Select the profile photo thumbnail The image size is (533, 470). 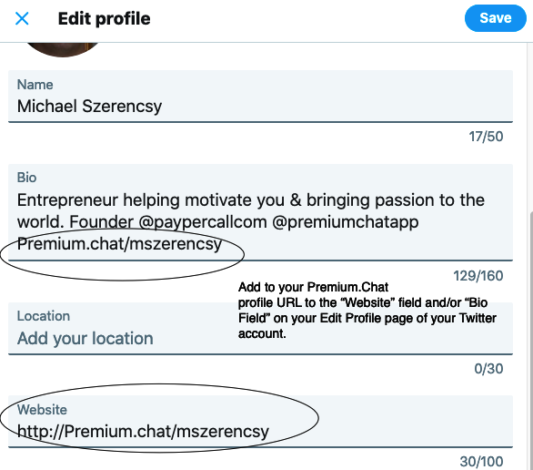(x=62, y=50)
